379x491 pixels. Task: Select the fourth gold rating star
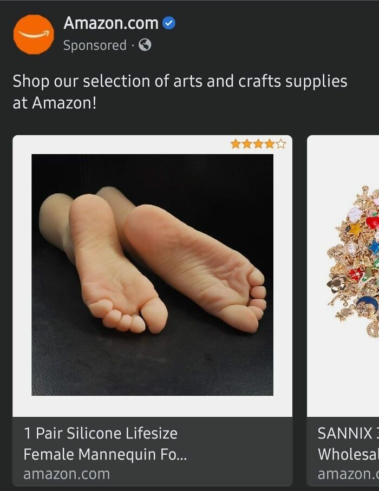pyautogui.click(x=270, y=144)
